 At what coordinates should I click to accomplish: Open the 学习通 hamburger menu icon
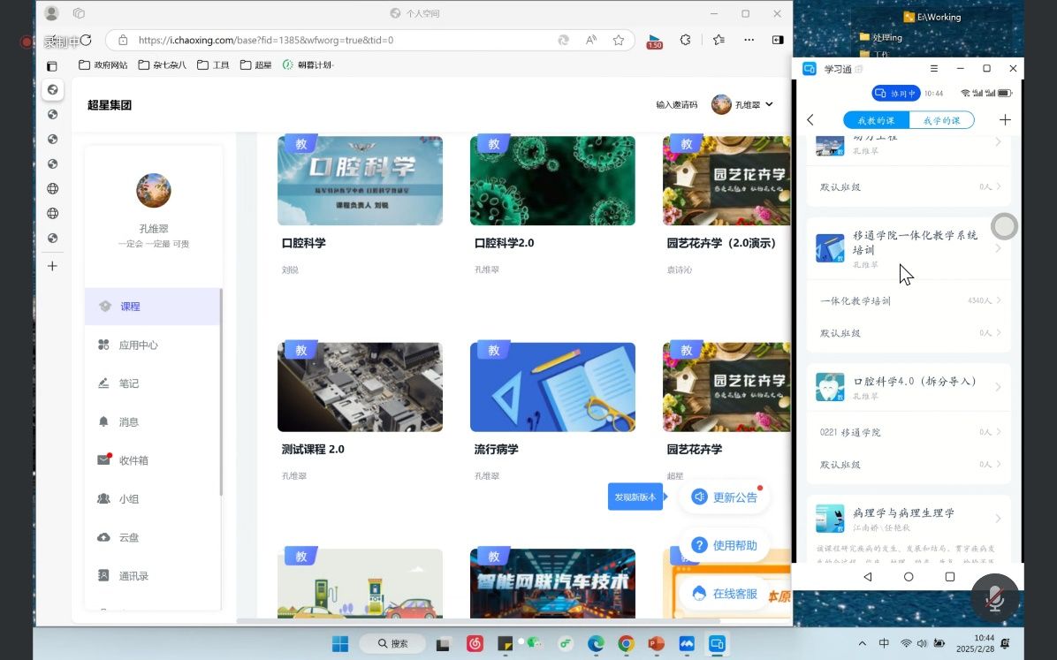(934, 69)
